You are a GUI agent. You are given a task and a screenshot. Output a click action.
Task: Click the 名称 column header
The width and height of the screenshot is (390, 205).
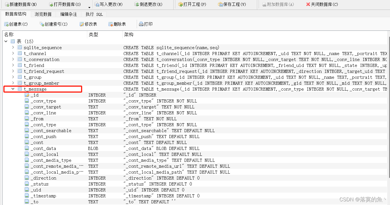point(45,34)
